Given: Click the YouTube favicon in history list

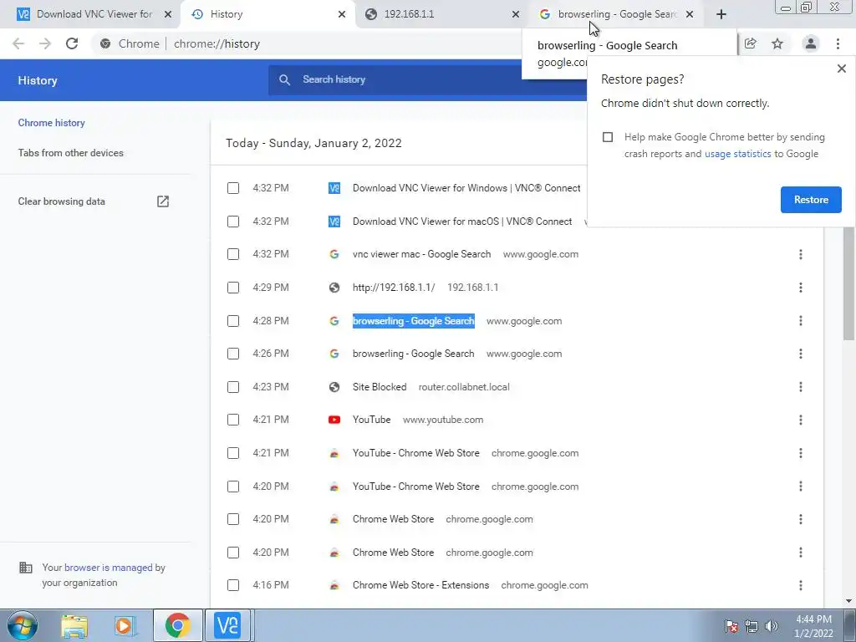Looking at the screenshot, I should coord(334,420).
